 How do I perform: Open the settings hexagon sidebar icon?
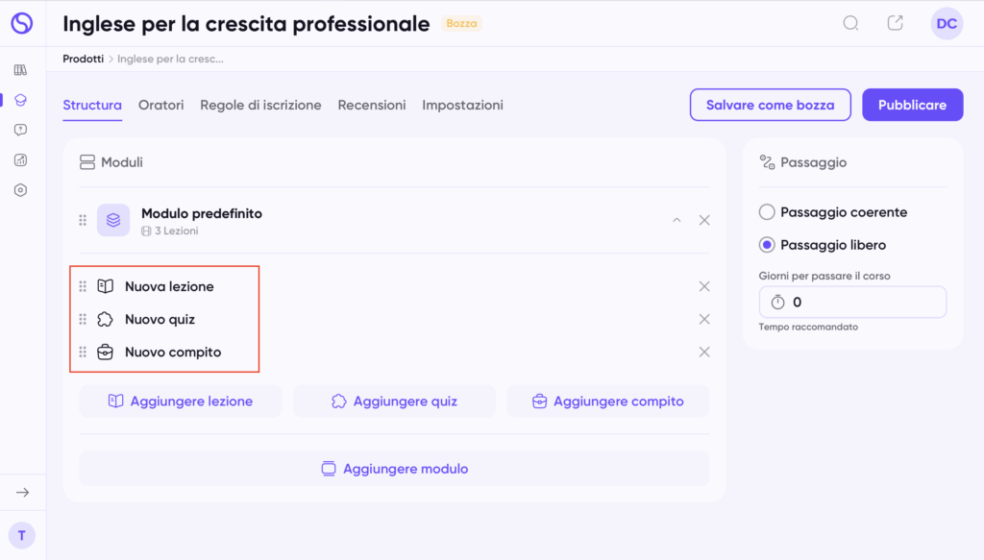point(21,190)
